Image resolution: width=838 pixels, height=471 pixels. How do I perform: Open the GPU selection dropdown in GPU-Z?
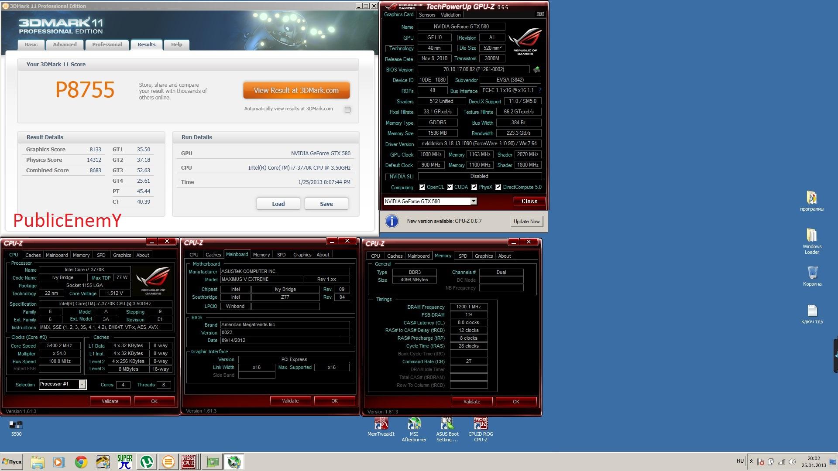[x=474, y=201]
